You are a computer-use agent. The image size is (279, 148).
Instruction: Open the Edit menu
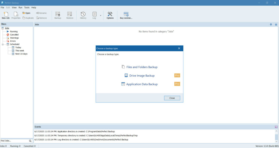[x=8, y=7]
